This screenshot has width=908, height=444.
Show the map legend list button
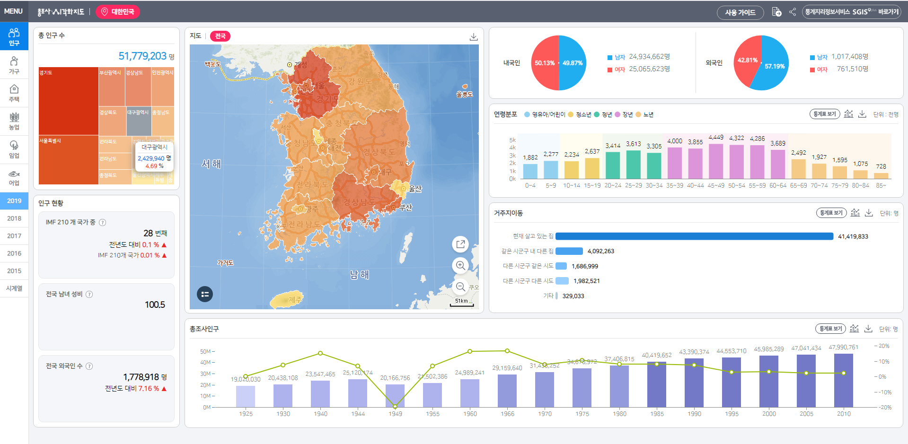205,294
